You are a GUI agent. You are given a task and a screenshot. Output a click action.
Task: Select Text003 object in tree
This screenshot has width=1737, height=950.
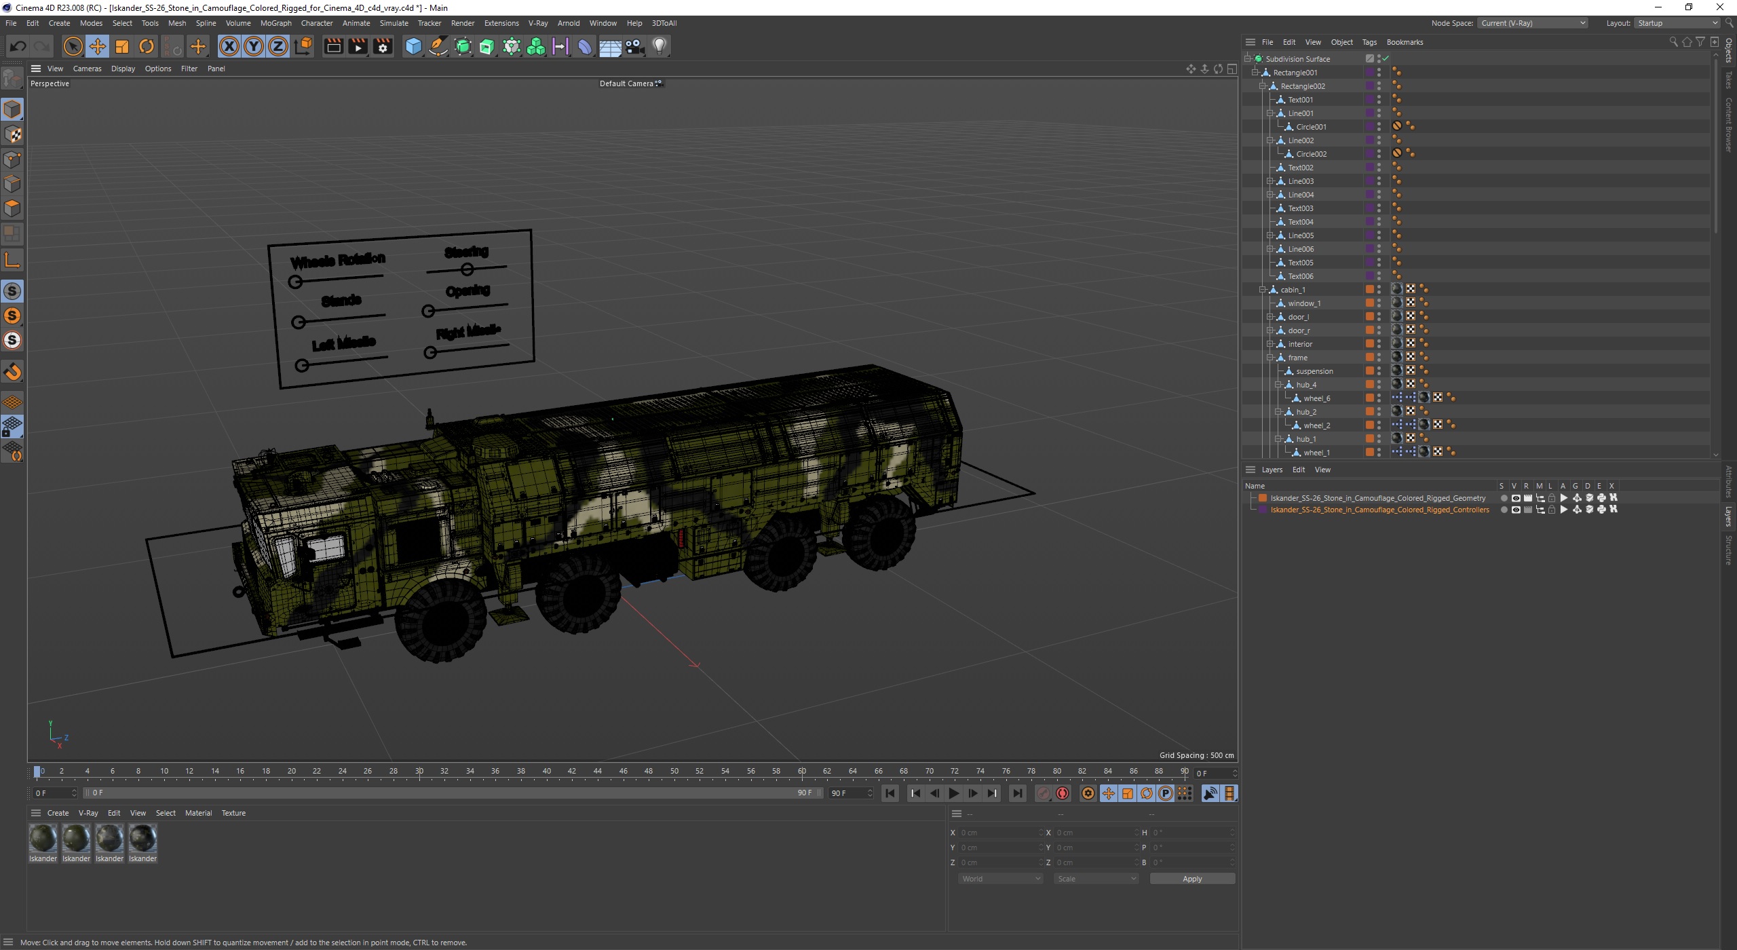[x=1301, y=208]
